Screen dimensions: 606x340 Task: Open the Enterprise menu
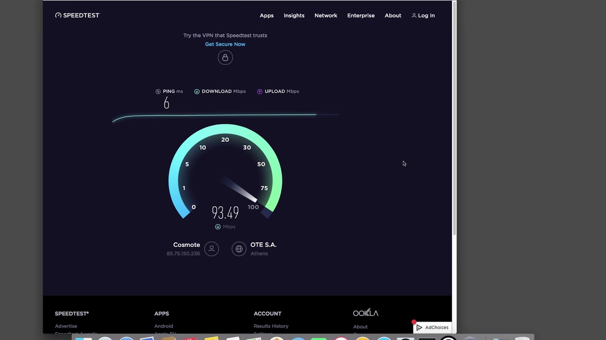coord(361,16)
